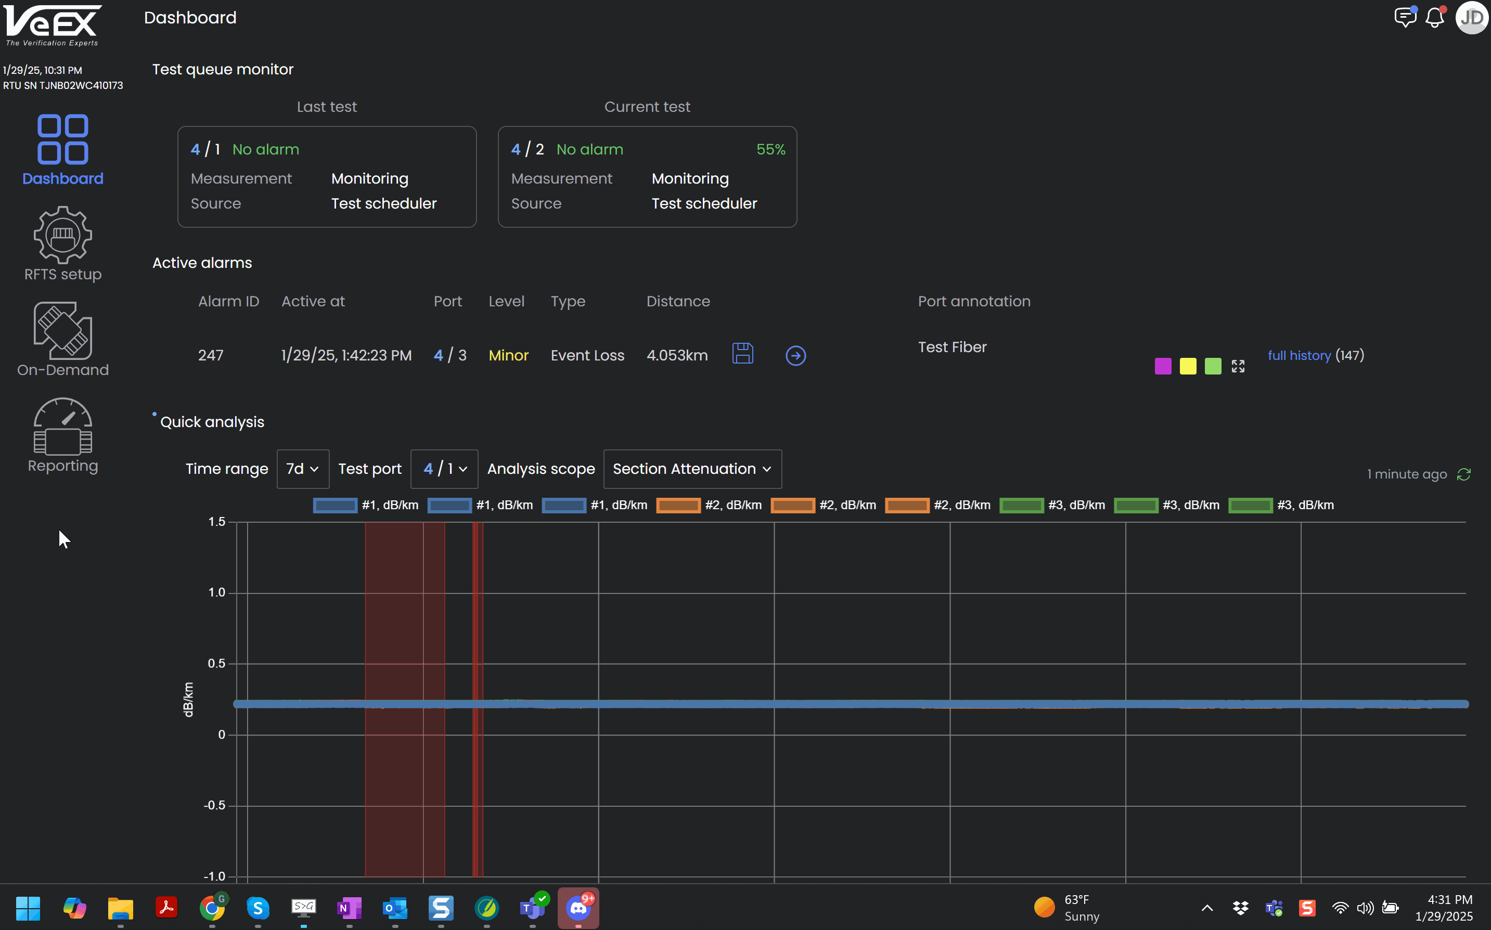
Task: Open the Reporting section in the sidebar
Action: click(63, 436)
